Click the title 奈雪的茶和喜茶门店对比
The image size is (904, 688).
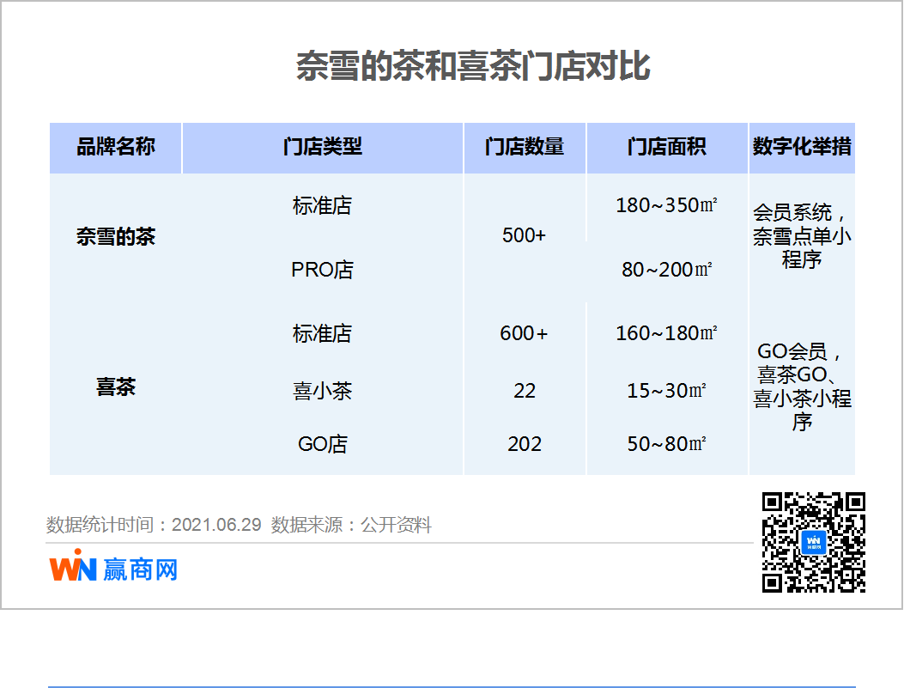pos(473,66)
